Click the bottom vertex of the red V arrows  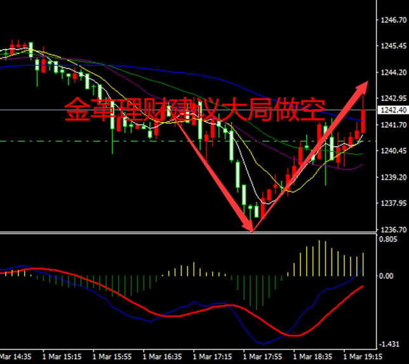(x=253, y=229)
